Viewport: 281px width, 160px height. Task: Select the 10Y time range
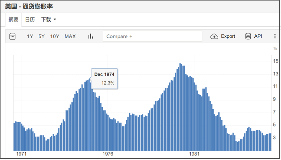[55, 36]
